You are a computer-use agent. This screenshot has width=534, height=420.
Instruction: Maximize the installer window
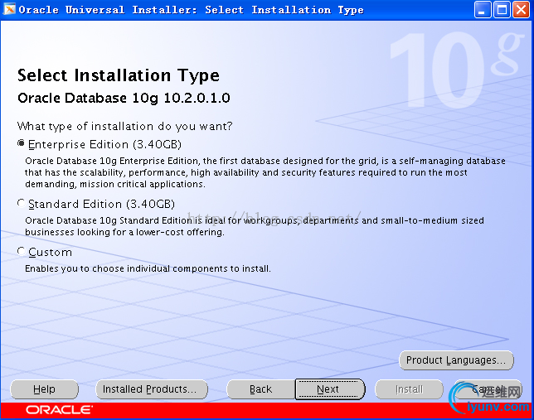pyautogui.click(x=502, y=10)
